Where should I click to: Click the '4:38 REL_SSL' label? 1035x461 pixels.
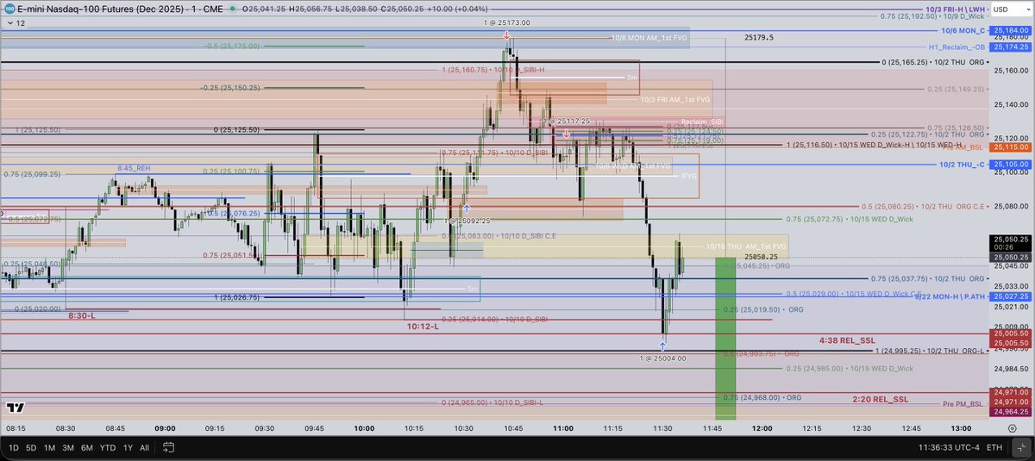[x=846, y=340]
